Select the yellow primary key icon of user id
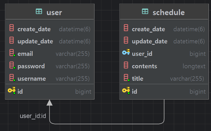The height and width of the screenshot is (131, 211). pyautogui.click(x=12, y=91)
